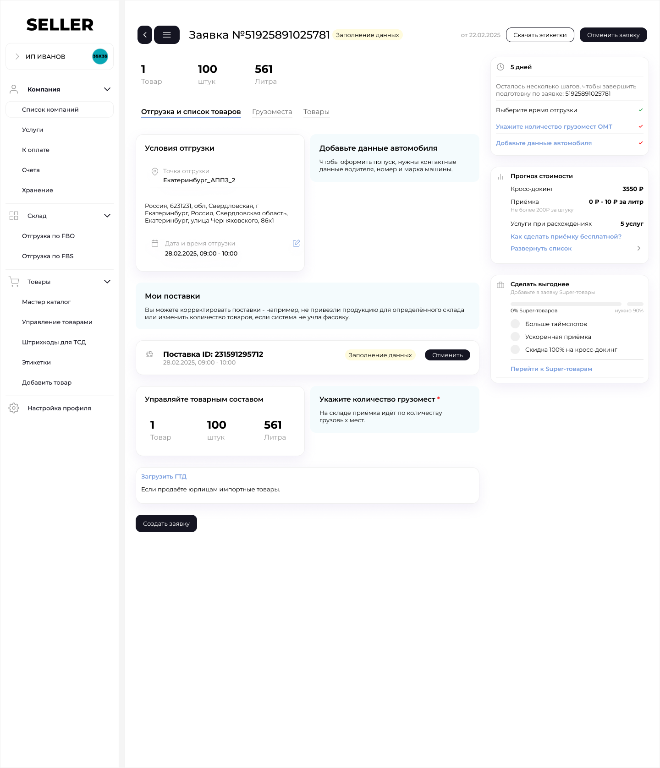Image resolution: width=660 pixels, height=768 pixels.
Task: Click the Товары cart icon
Action: pyautogui.click(x=14, y=282)
